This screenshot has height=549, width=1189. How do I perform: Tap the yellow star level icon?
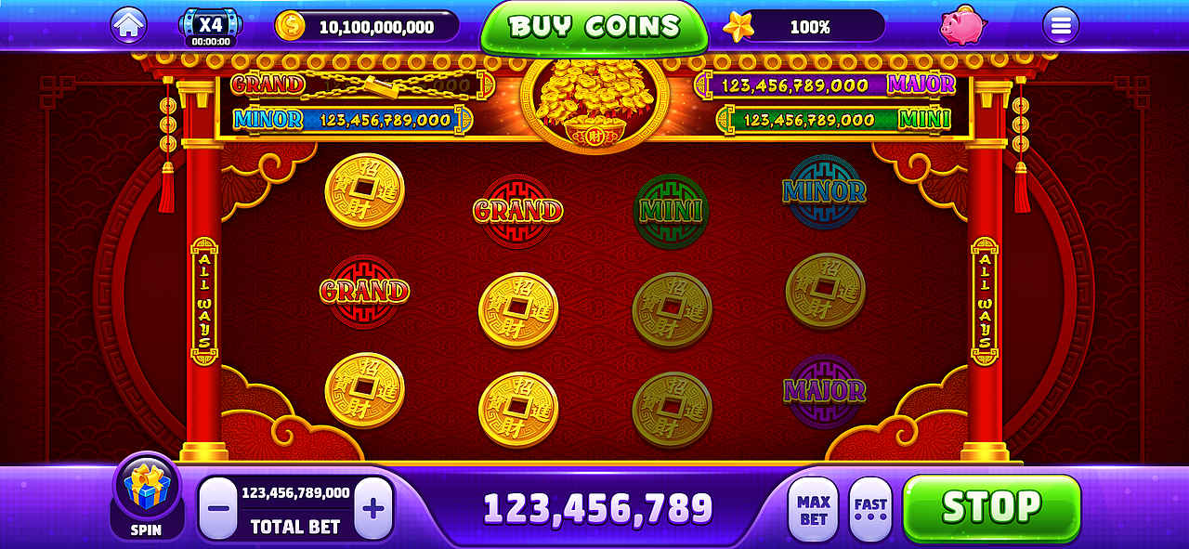739,26
